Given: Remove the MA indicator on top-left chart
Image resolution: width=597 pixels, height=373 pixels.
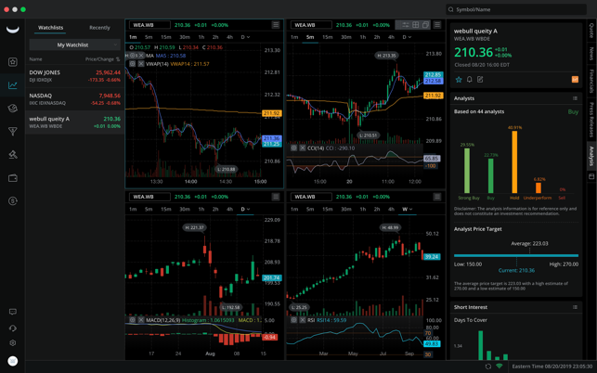Looking at the screenshot, I should point(141,56).
